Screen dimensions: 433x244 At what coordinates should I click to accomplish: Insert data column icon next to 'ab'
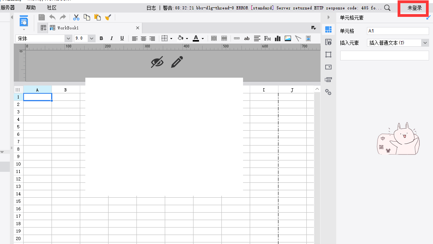click(x=237, y=38)
